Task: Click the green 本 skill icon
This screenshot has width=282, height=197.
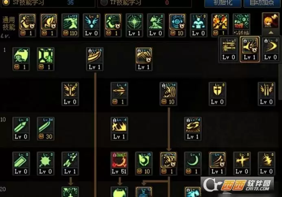Action: 46,59
